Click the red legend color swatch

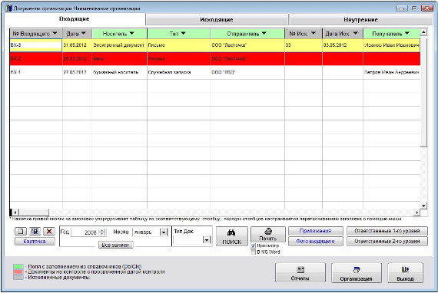[18, 272]
